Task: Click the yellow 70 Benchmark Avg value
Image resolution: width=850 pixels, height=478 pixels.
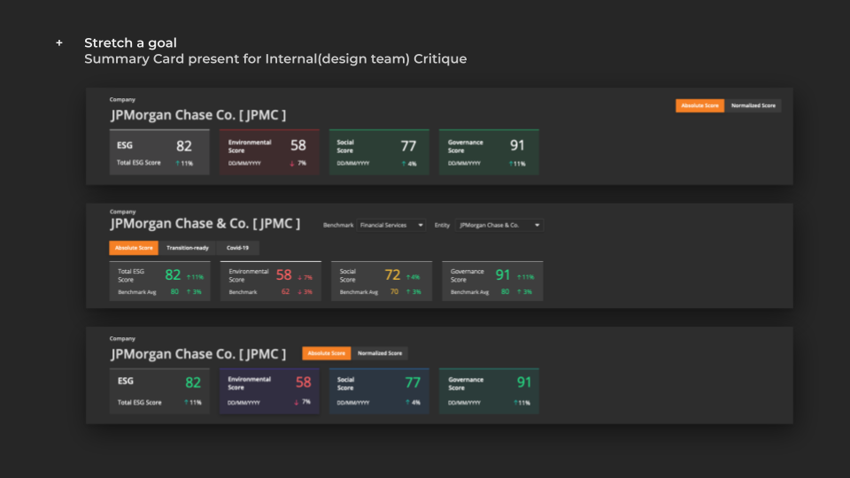Action: [x=394, y=291]
